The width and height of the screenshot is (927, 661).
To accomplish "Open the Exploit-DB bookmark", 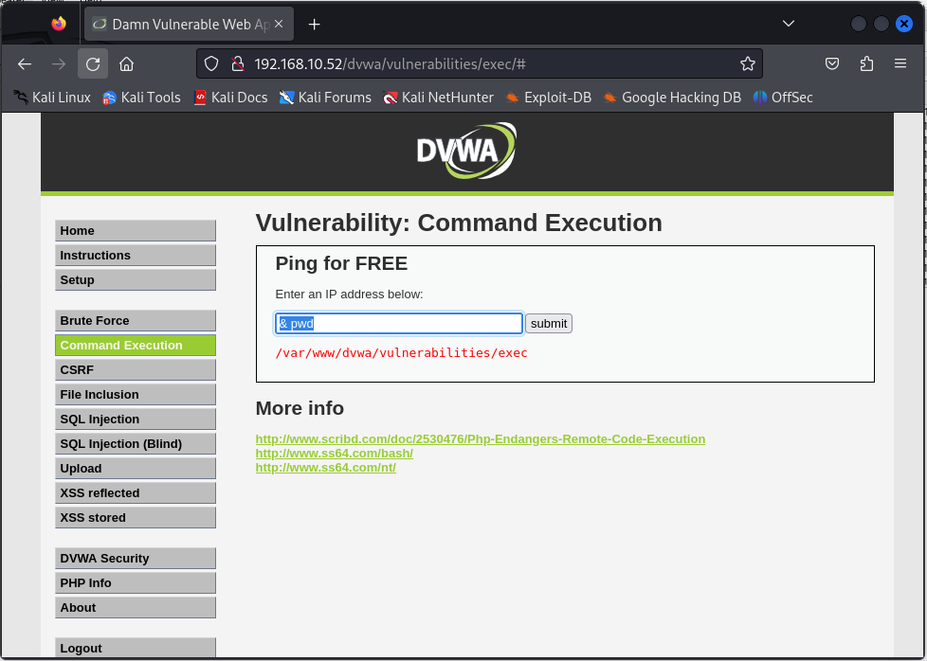I will pyautogui.click(x=548, y=98).
